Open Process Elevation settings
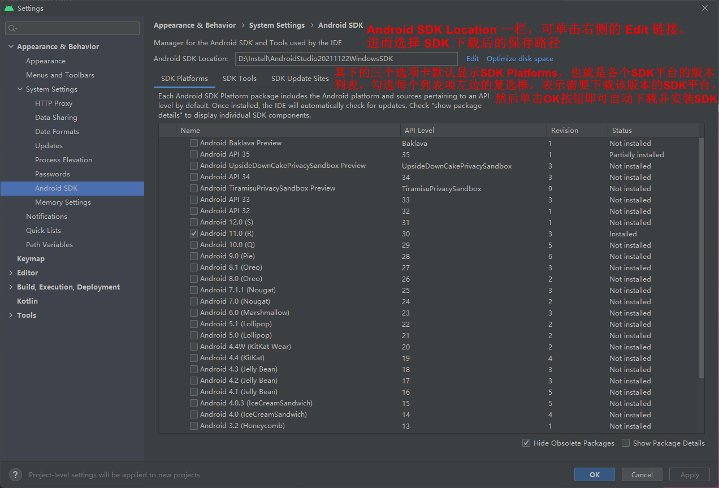Image resolution: width=719 pixels, height=488 pixels. [63, 160]
